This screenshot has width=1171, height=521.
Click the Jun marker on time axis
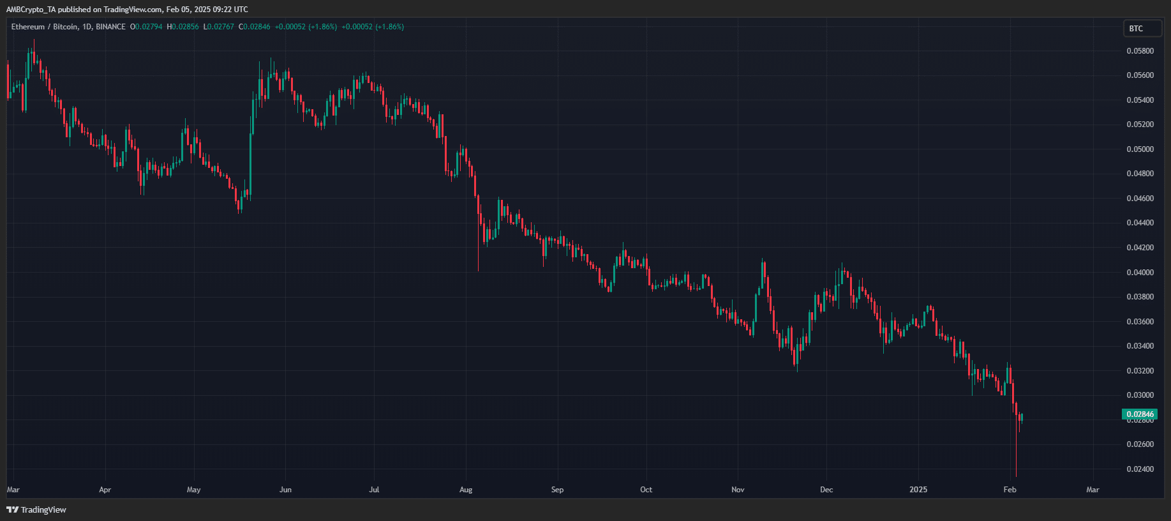[x=285, y=490]
